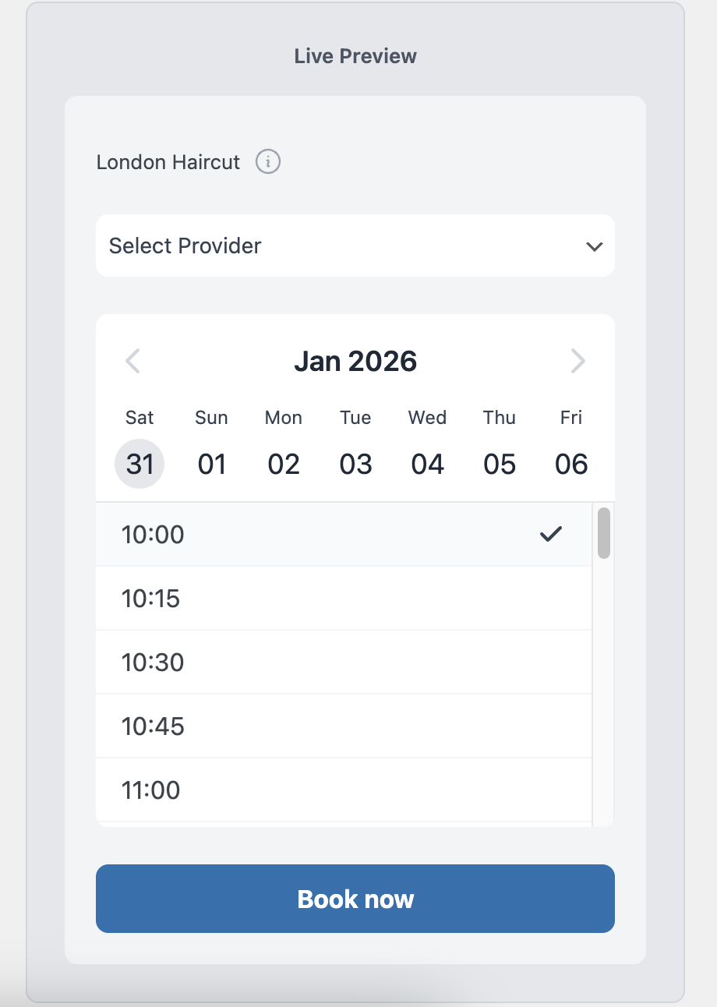The height and width of the screenshot is (1007, 717).
Task: Select Monday 02 date
Action: (x=284, y=464)
